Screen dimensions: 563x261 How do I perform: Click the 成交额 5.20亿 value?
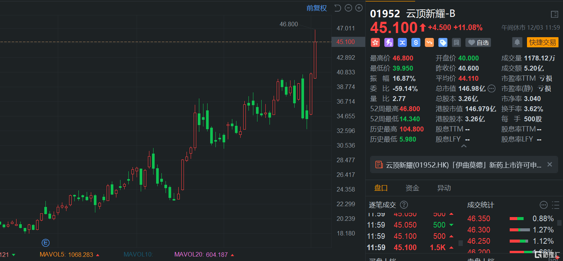[x=534, y=68]
